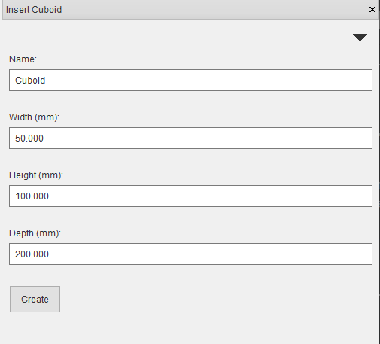Click the Create button
This screenshot has width=380, height=344.
coord(35,299)
